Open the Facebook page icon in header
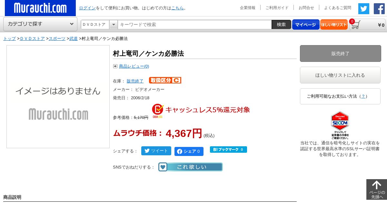The width and height of the screenshot is (387, 203). tap(379, 9)
